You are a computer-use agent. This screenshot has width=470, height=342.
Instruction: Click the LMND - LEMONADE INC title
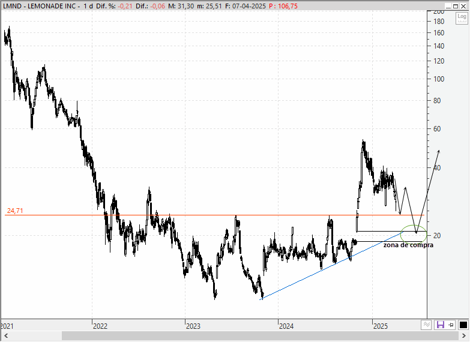tap(39, 6)
